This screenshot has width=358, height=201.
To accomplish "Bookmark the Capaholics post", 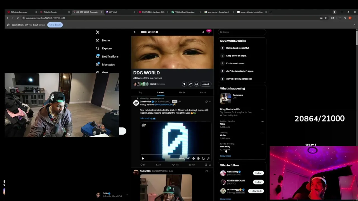I will [x=206, y=165].
